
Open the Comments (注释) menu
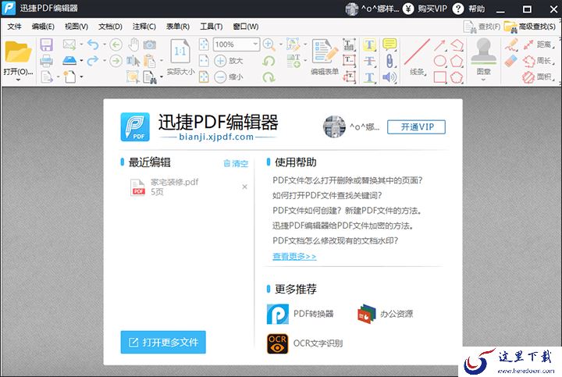pos(144,27)
